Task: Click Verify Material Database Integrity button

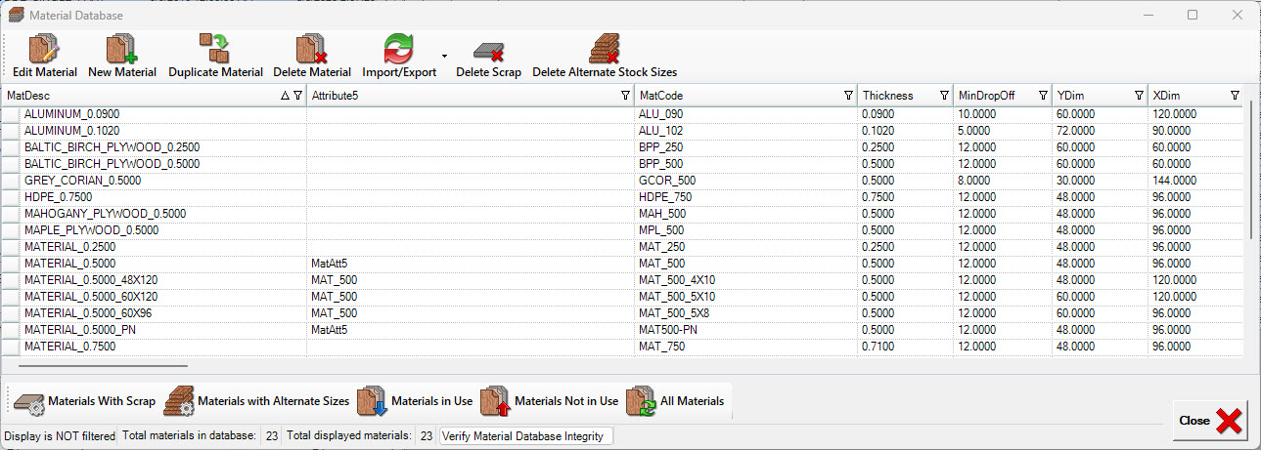Action: (x=526, y=436)
